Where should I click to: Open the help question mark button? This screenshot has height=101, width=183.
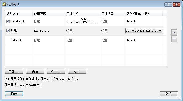[168, 4]
